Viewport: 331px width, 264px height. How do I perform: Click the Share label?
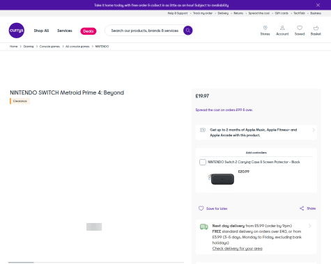point(311,208)
